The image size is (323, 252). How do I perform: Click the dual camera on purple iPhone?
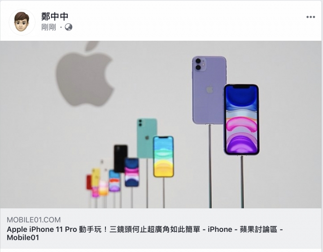pyautogui.click(x=199, y=64)
